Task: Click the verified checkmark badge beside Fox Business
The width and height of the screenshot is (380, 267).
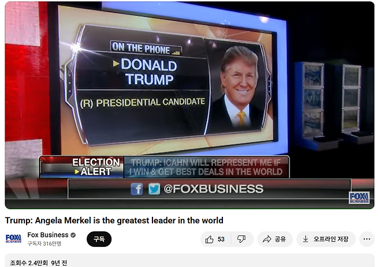Action: [x=73, y=235]
